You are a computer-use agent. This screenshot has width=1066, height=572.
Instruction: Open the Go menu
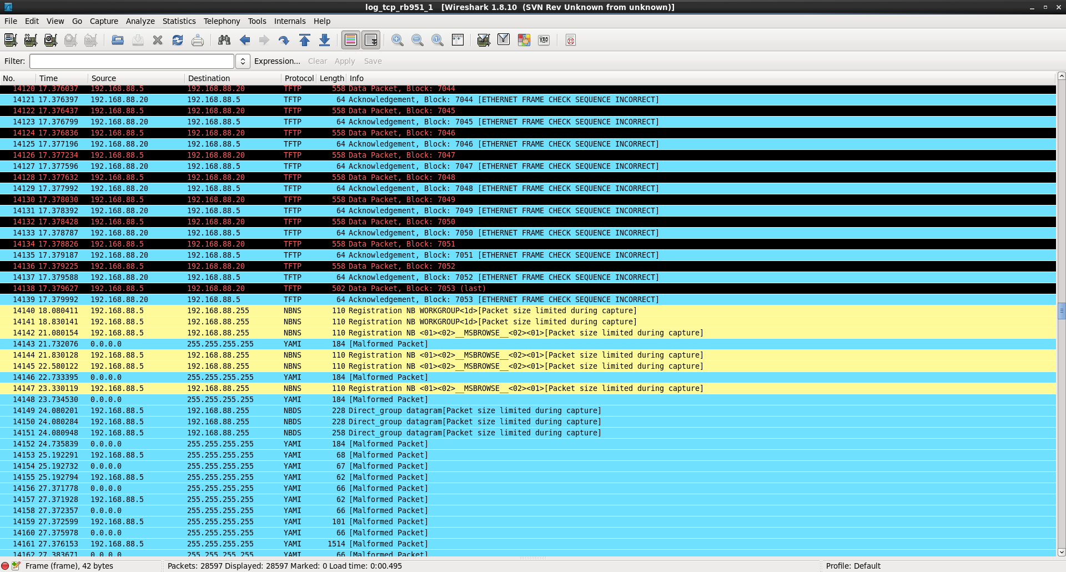[77, 21]
